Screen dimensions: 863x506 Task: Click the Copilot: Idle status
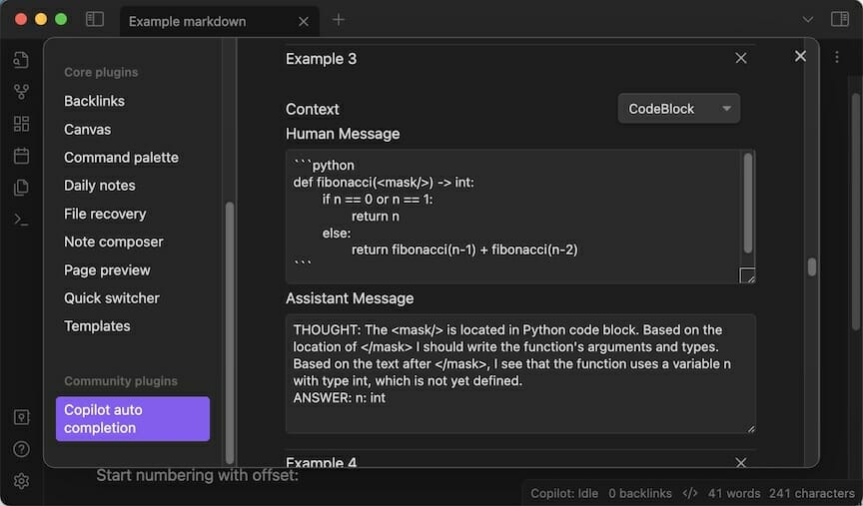(x=564, y=493)
